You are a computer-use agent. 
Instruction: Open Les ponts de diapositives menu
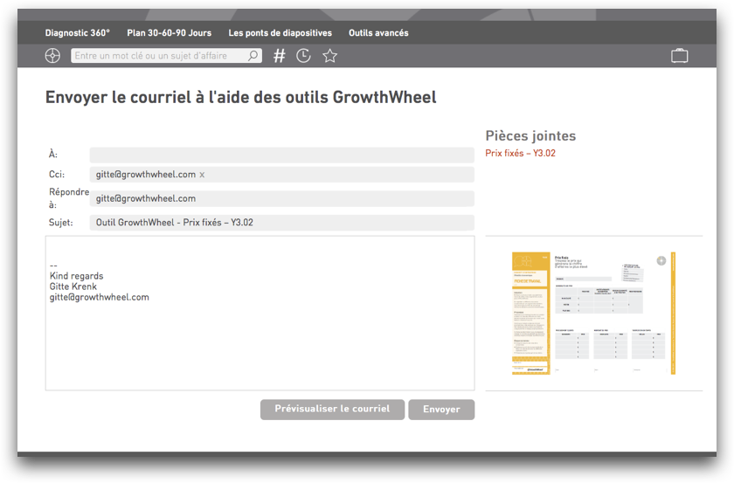(280, 33)
